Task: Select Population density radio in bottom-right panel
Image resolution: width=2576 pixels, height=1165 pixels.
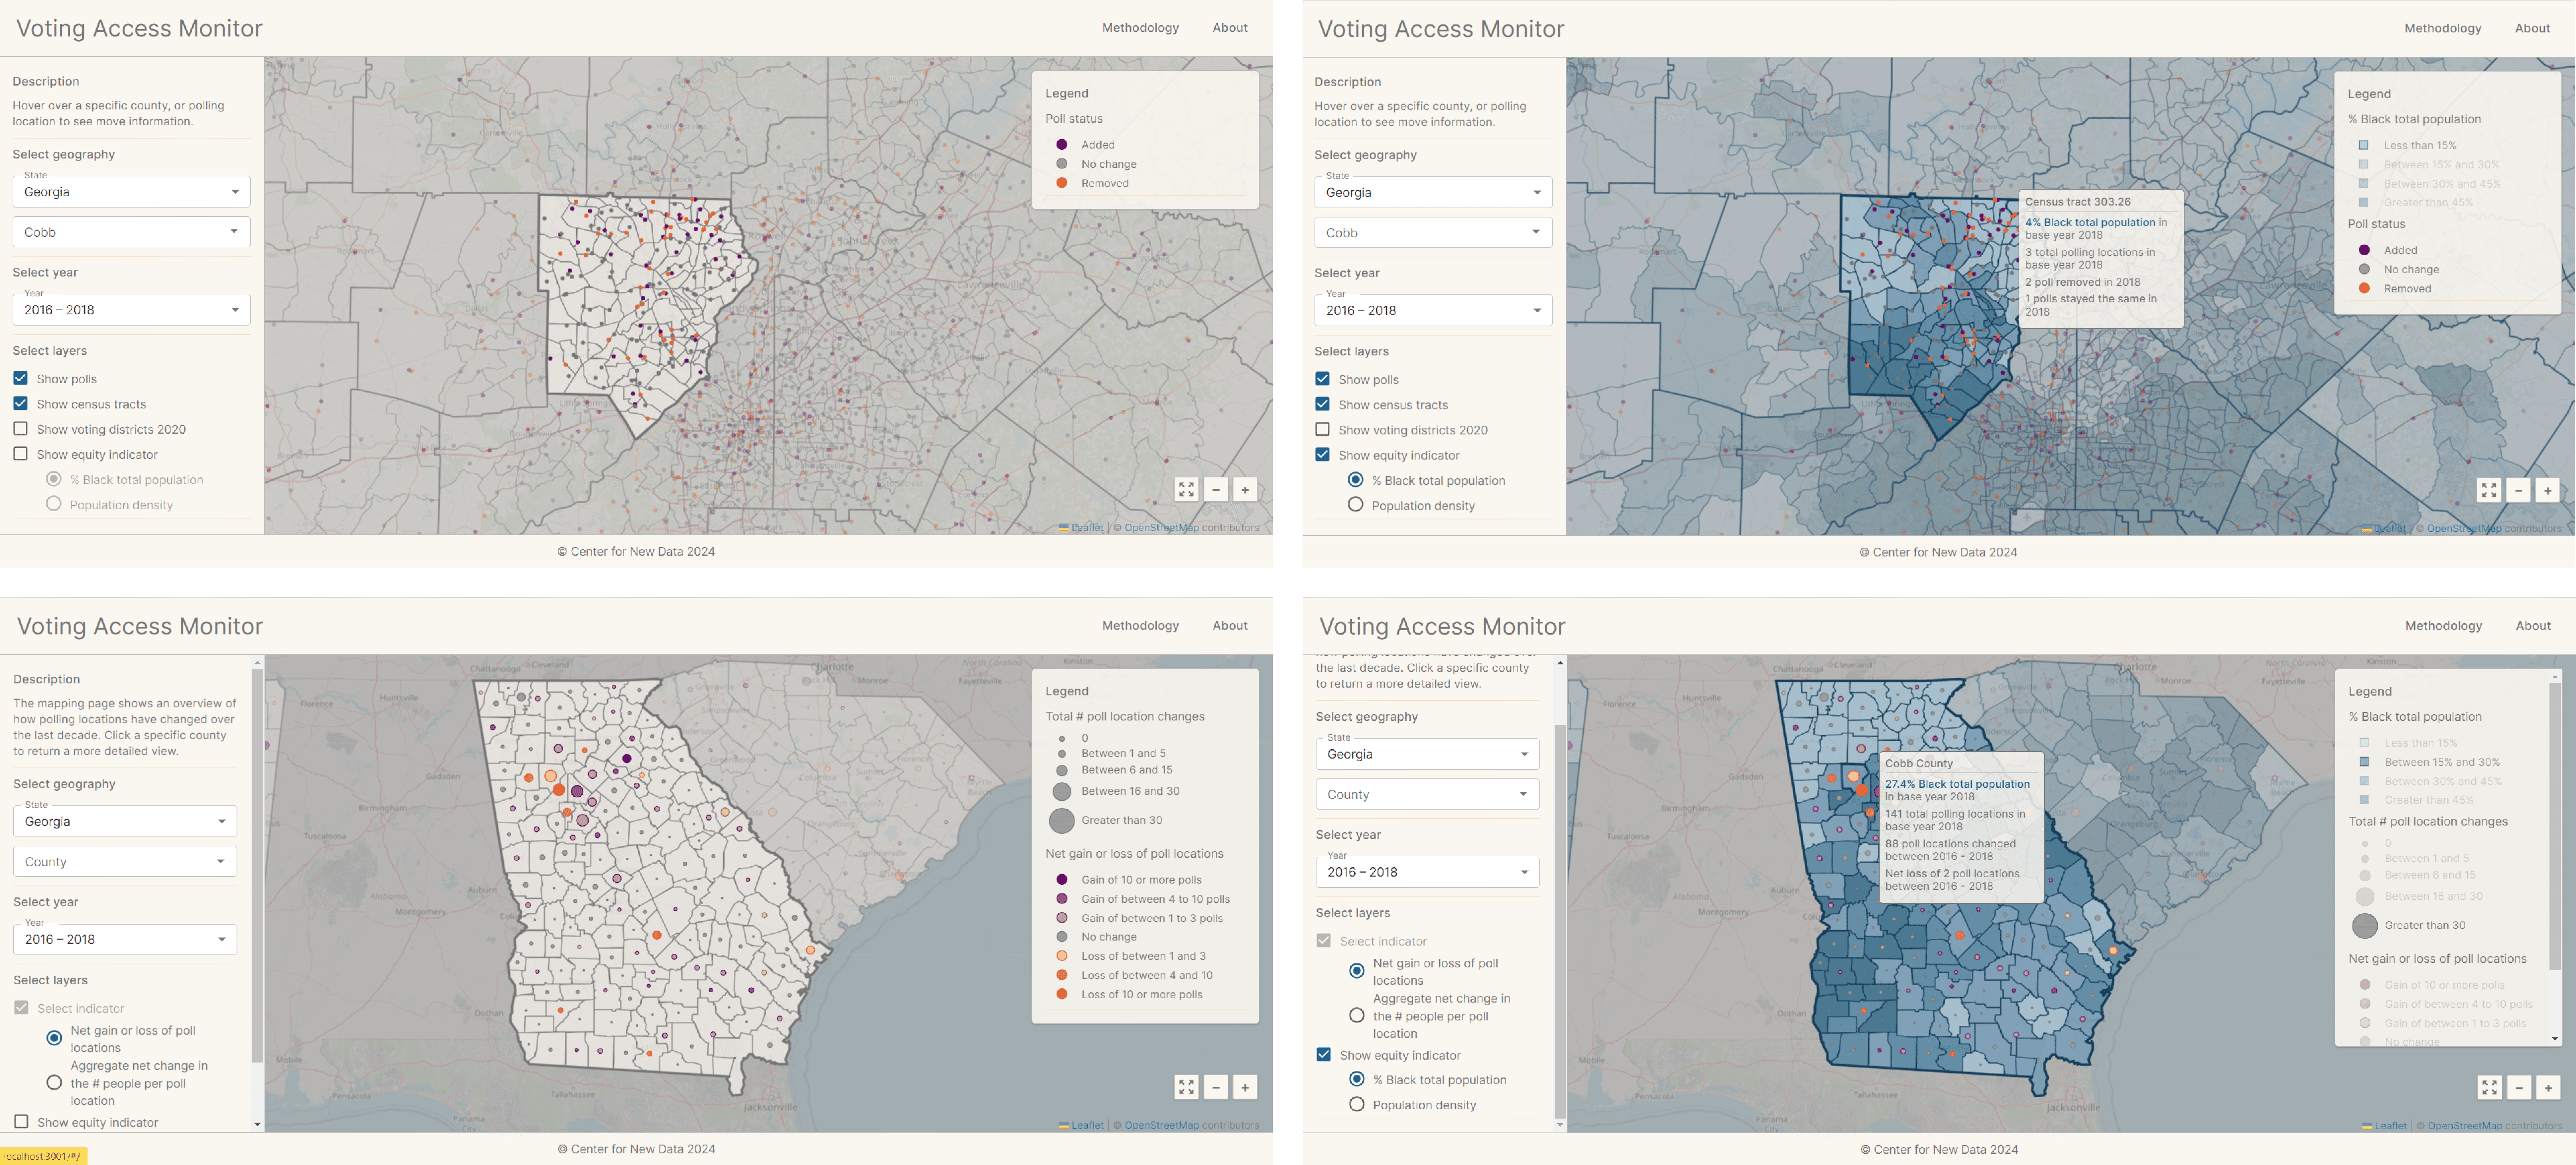Action: coord(1357,1104)
